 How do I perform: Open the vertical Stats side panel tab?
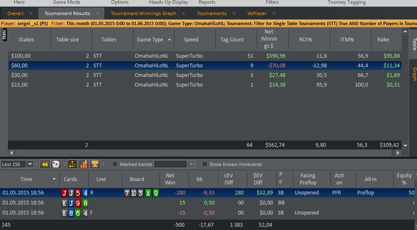tap(4, 35)
